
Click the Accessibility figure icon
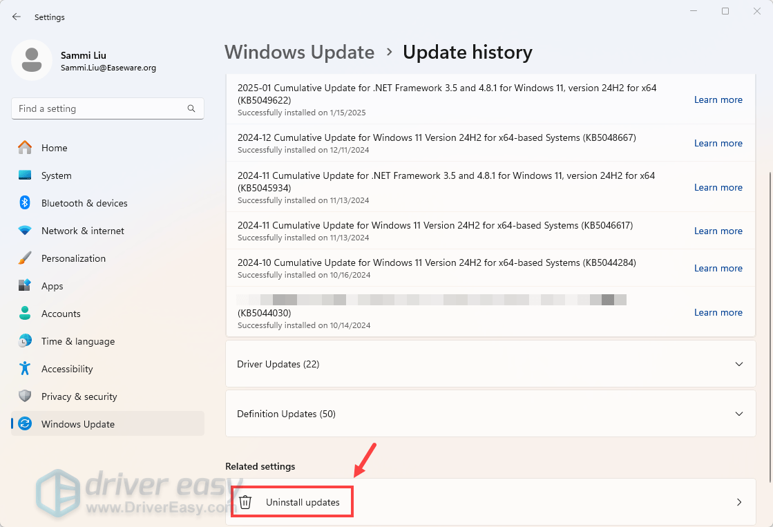point(25,369)
